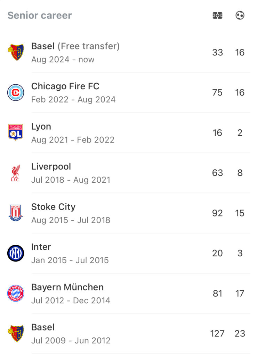Select the Bayern München club name
Image resolution: width=257 pixels, height=357 pixels.
(x=67, y=287)
